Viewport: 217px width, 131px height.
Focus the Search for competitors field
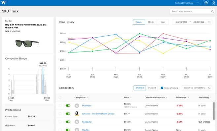point(196,88)
